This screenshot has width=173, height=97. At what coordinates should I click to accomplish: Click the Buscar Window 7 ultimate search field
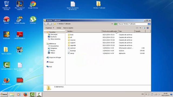pos(133,24)
